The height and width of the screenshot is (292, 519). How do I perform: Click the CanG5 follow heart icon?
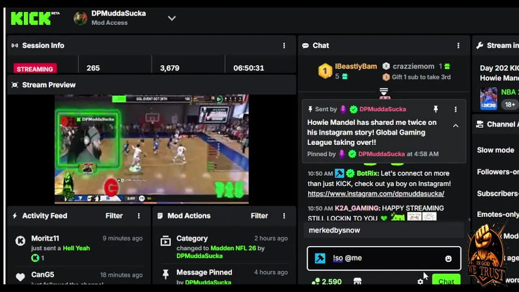click(20, 277)
